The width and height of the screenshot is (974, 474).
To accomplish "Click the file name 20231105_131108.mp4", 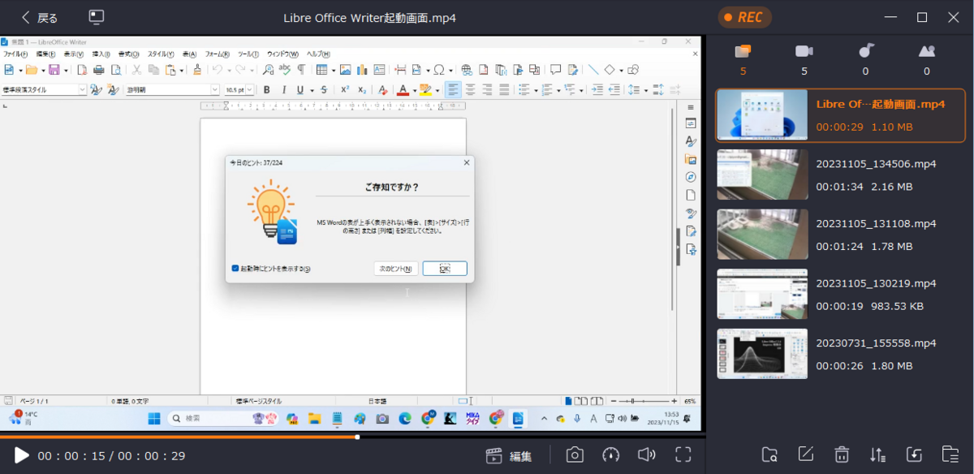I will [876, 223].
